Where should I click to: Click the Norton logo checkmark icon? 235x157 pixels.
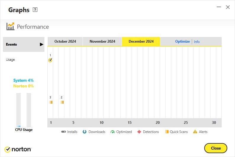tap(7, 149)
